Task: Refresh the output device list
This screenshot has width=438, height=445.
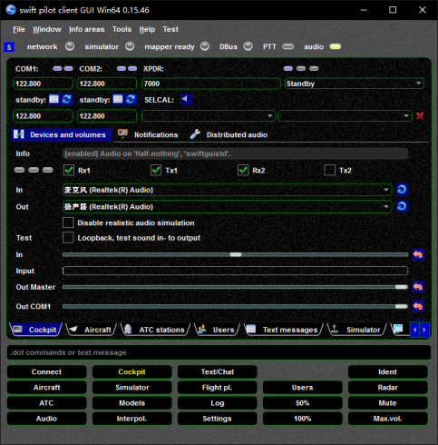Action: (402, 206)
